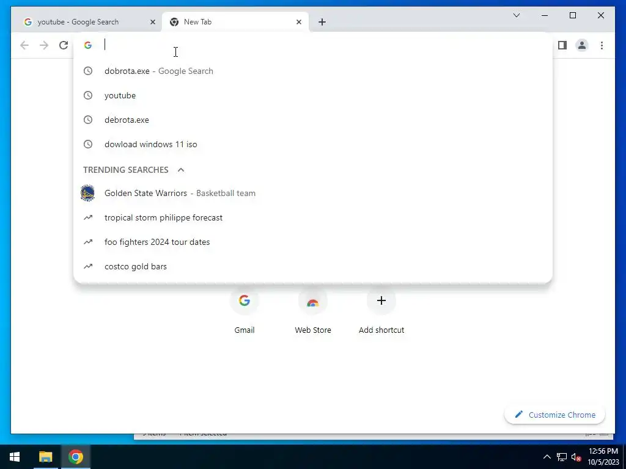Image resolution: width=626 pixels, height=469 pixels.
Task: Select tropical storm philippe forecast suggestion
Action: [x=313, y=217]
